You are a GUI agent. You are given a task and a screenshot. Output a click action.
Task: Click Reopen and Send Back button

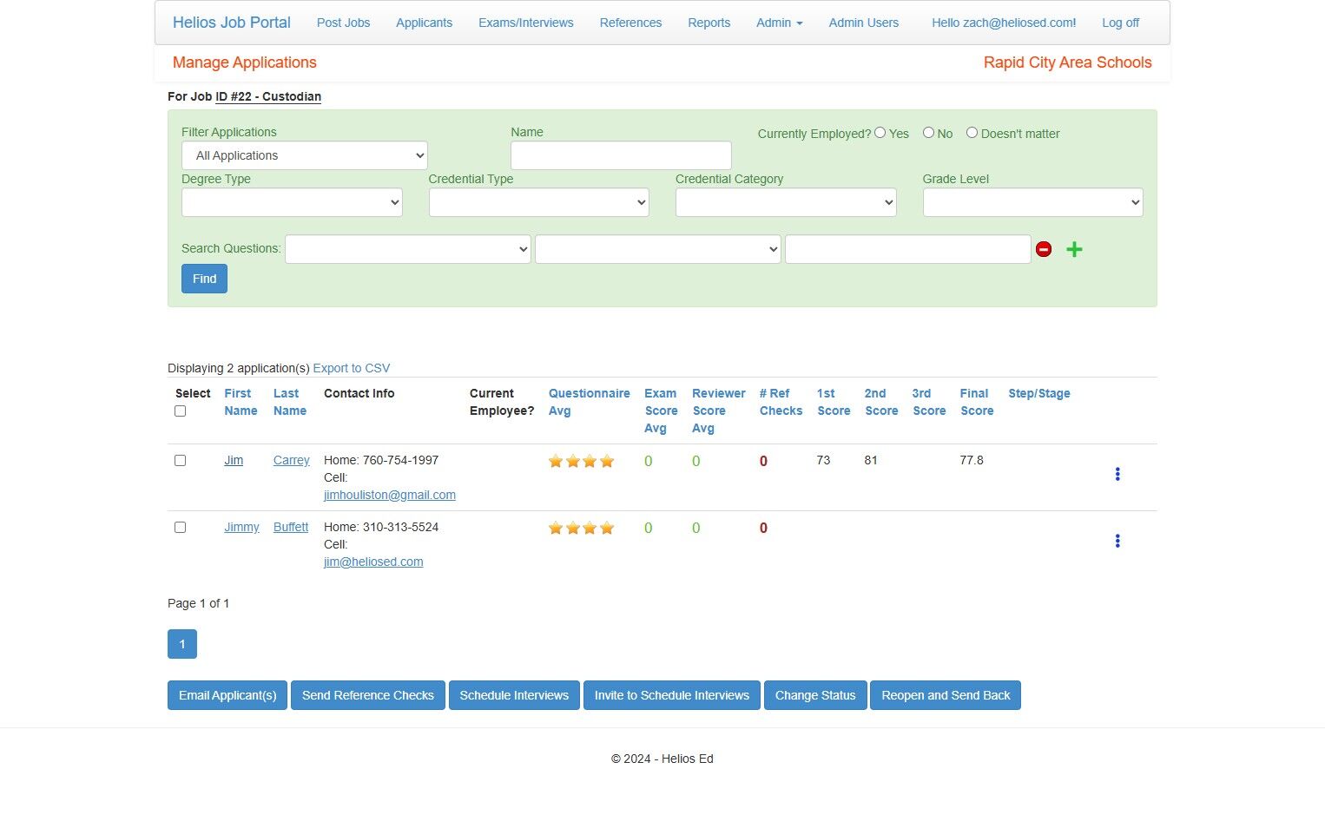(x=946, y=695)
